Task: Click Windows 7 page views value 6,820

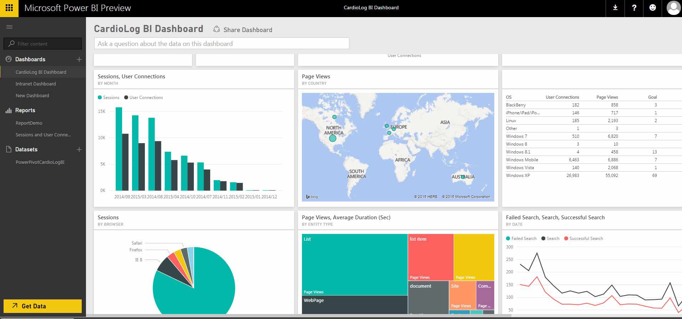Action: (x=613, y=136)
